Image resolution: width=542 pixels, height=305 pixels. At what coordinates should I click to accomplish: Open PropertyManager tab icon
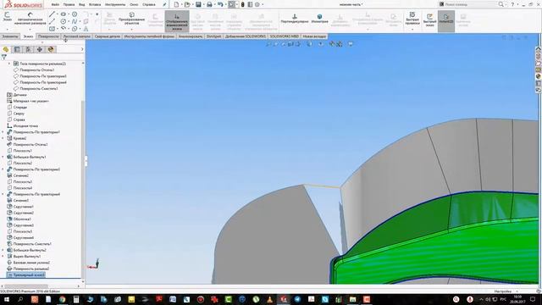(17, 49)
